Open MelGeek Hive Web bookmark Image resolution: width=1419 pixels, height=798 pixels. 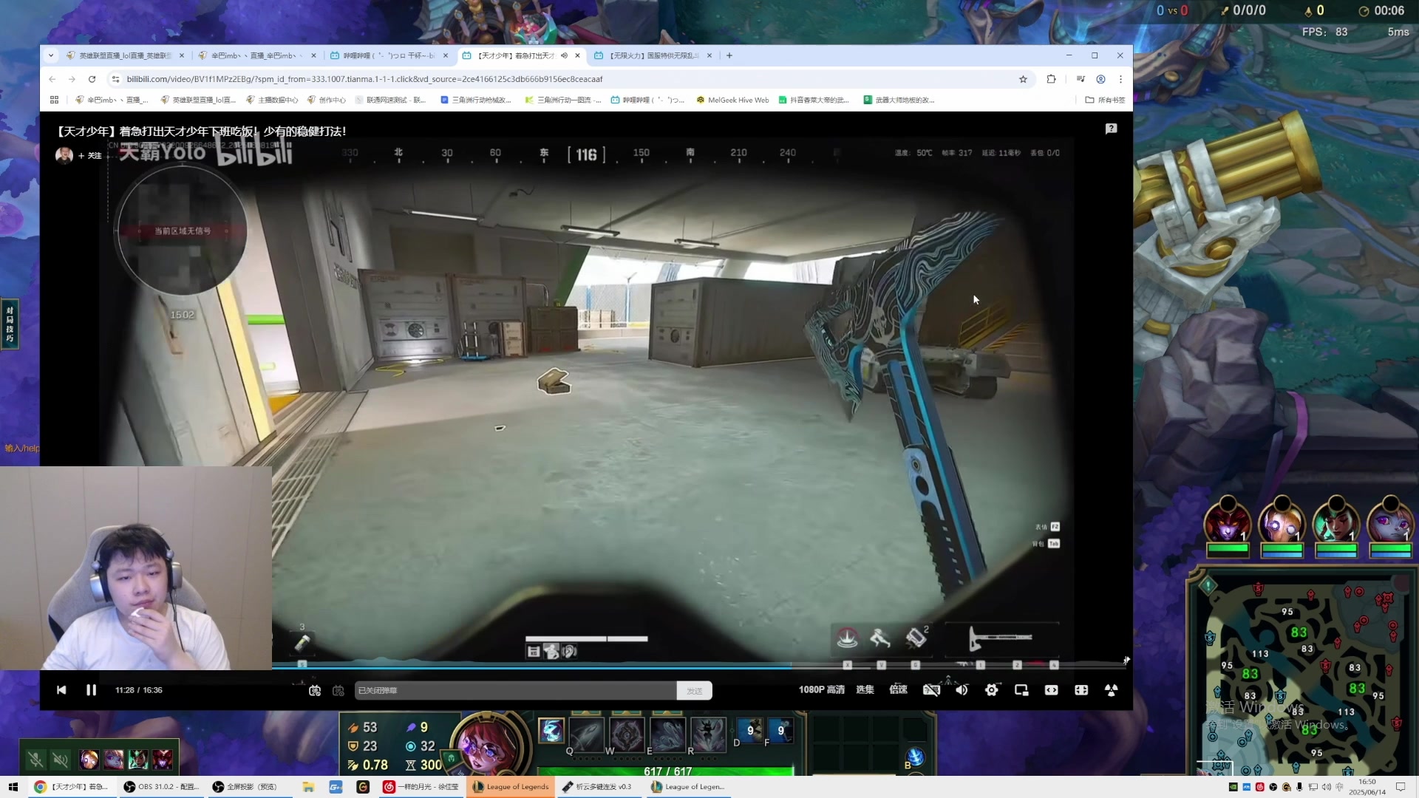(732, 100)
